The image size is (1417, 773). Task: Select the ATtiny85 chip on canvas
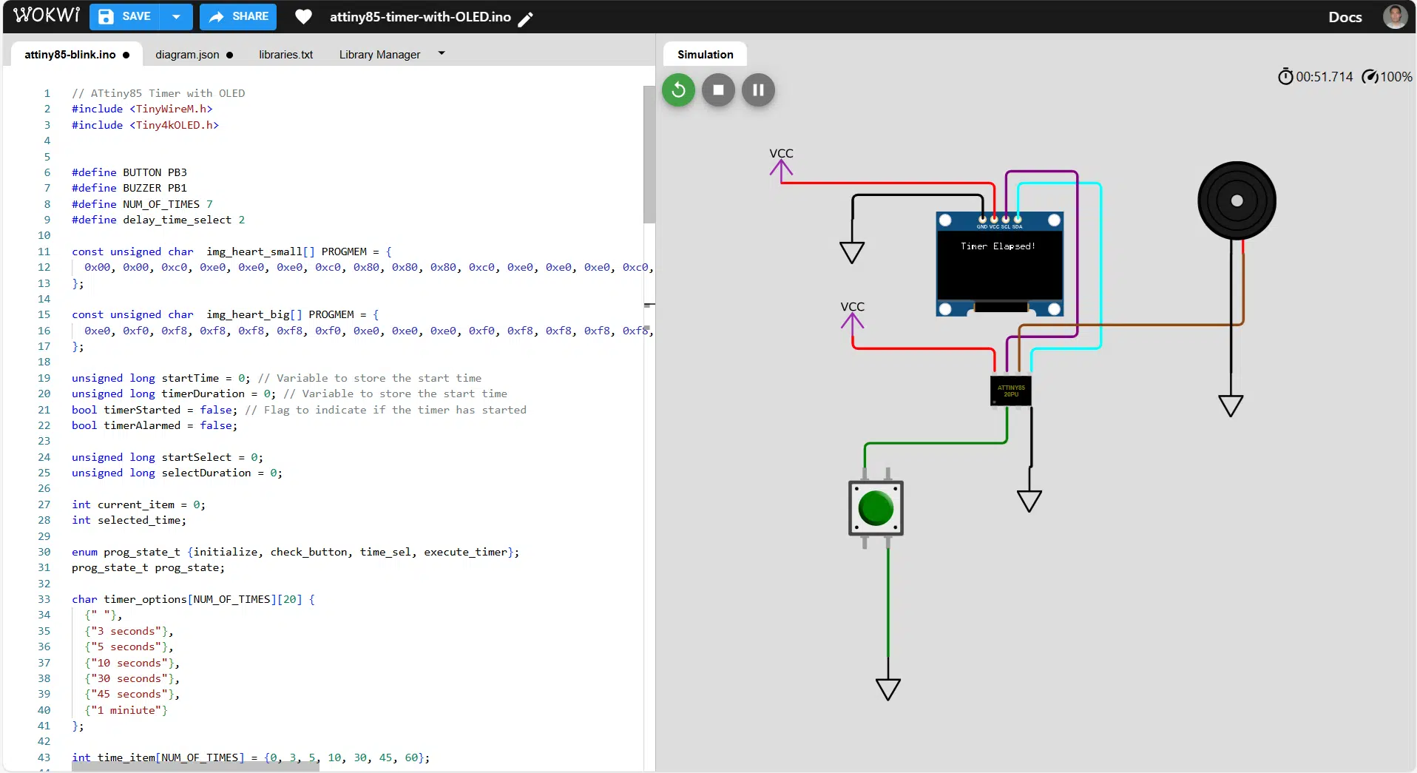[1011, 391]
